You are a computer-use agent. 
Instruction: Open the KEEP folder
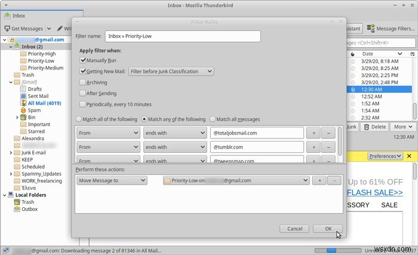click(27, 159)
